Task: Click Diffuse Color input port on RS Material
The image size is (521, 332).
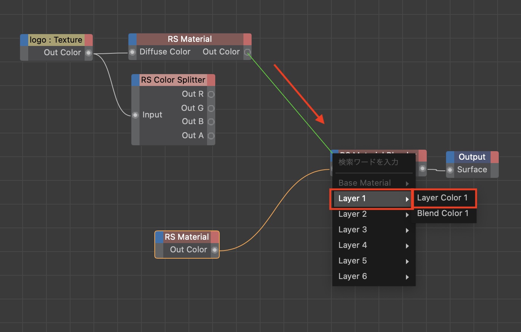Action: 132,52
